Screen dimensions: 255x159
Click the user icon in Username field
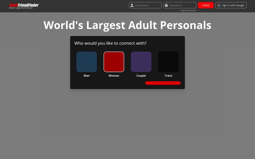132,5
